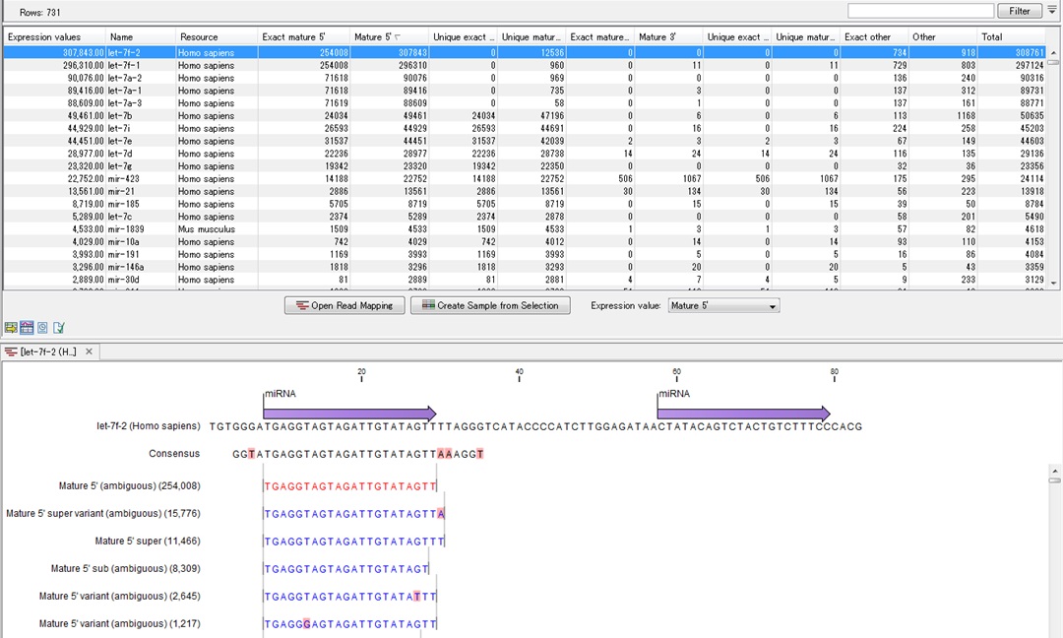Select the mir-185 row

[x=525, y=204]
